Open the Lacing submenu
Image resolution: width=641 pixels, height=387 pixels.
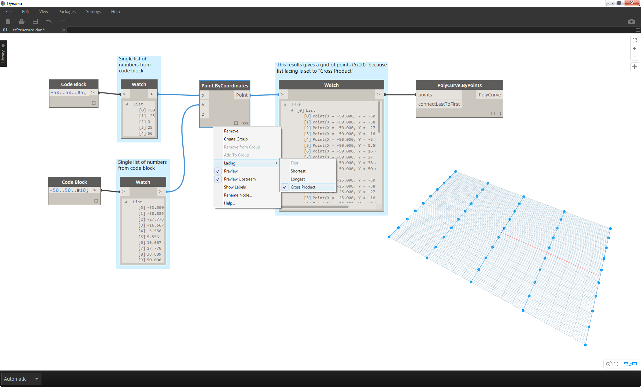coord(247,163)
